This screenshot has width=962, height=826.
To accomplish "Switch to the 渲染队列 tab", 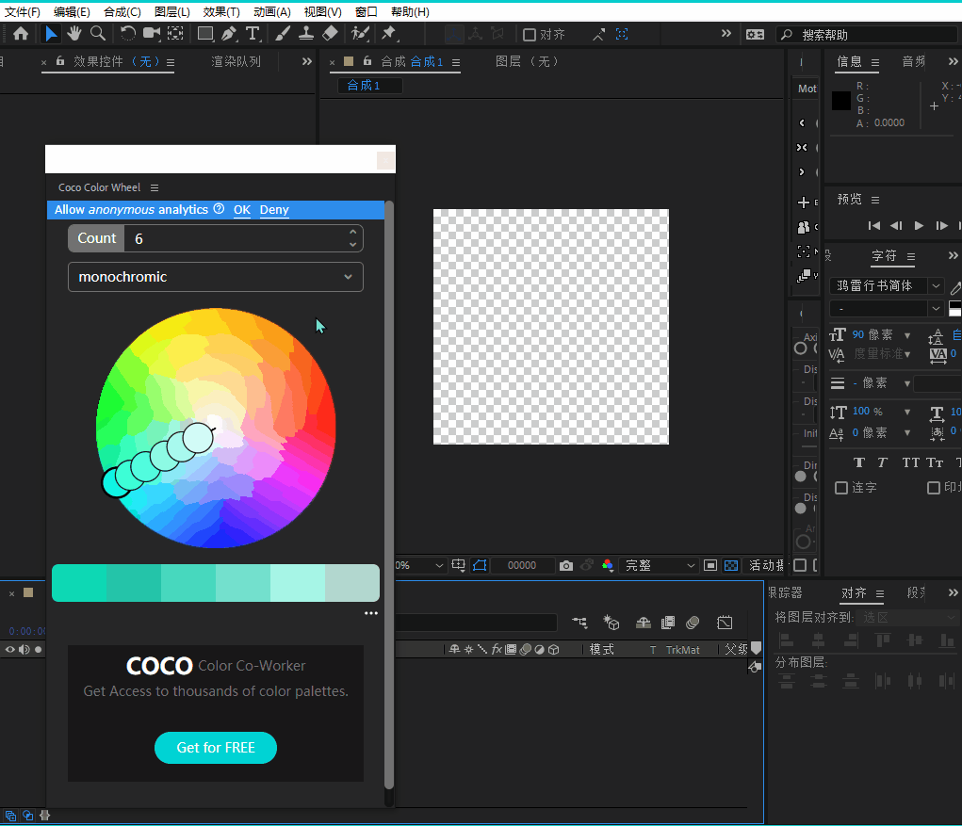I will click(x=236, y=61).
